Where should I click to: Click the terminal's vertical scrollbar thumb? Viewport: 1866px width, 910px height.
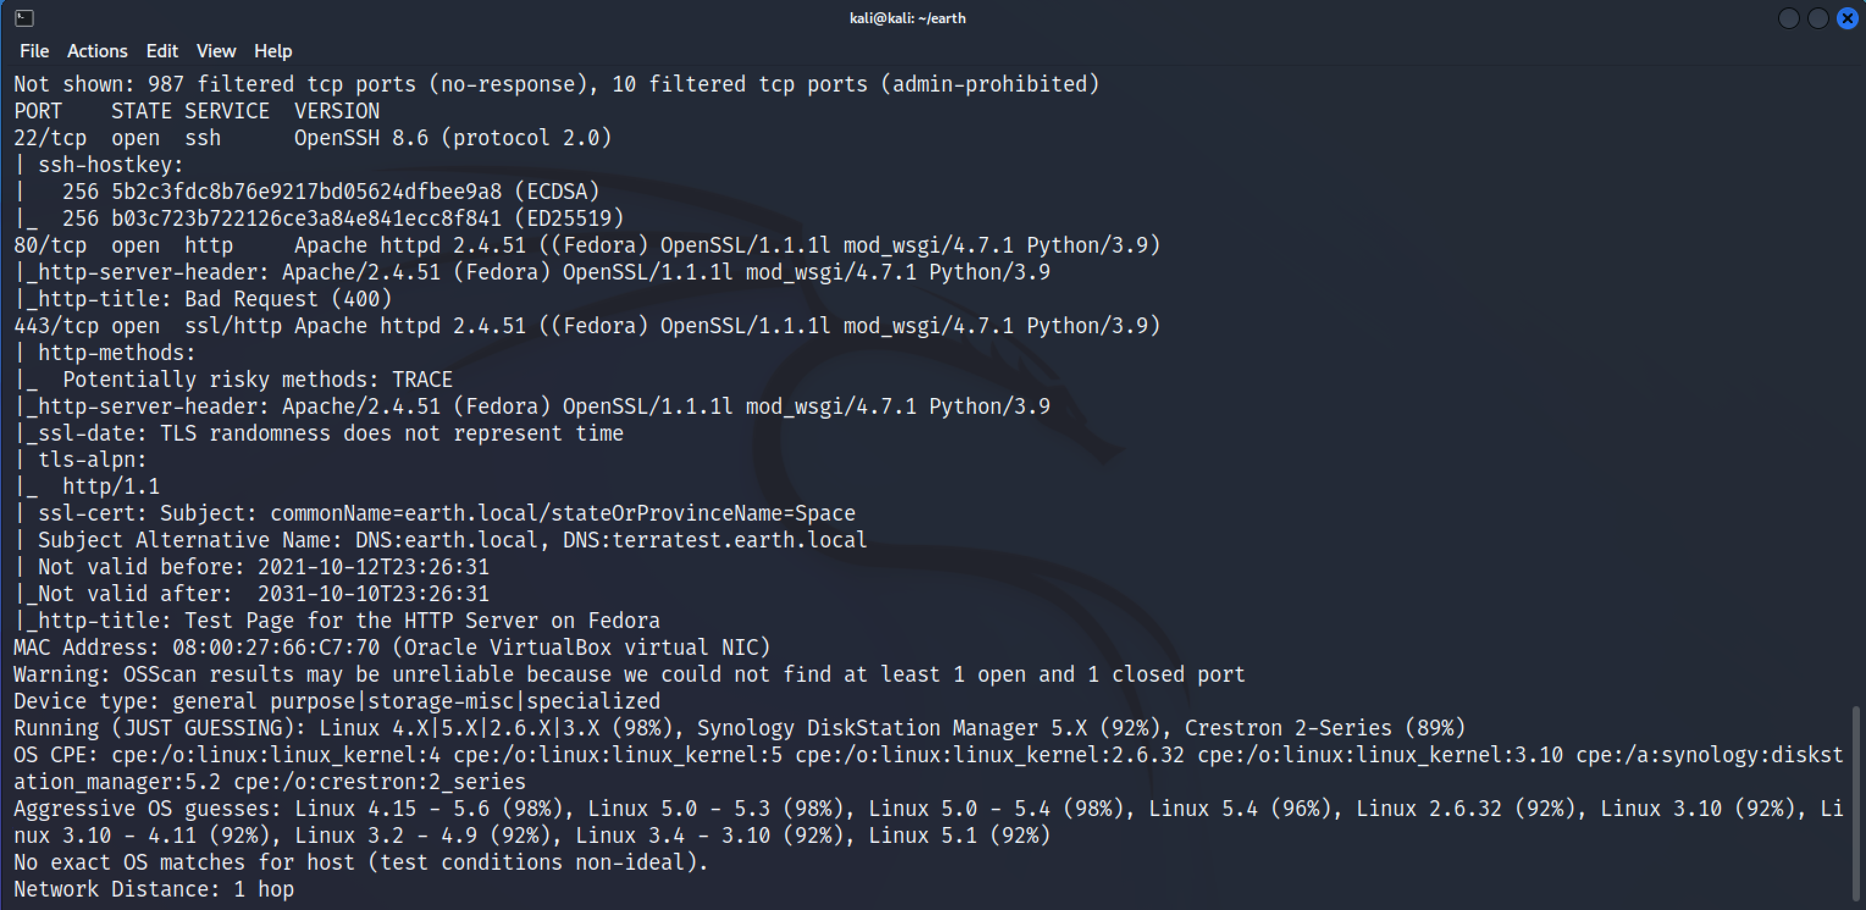(x=1857, y=804)
